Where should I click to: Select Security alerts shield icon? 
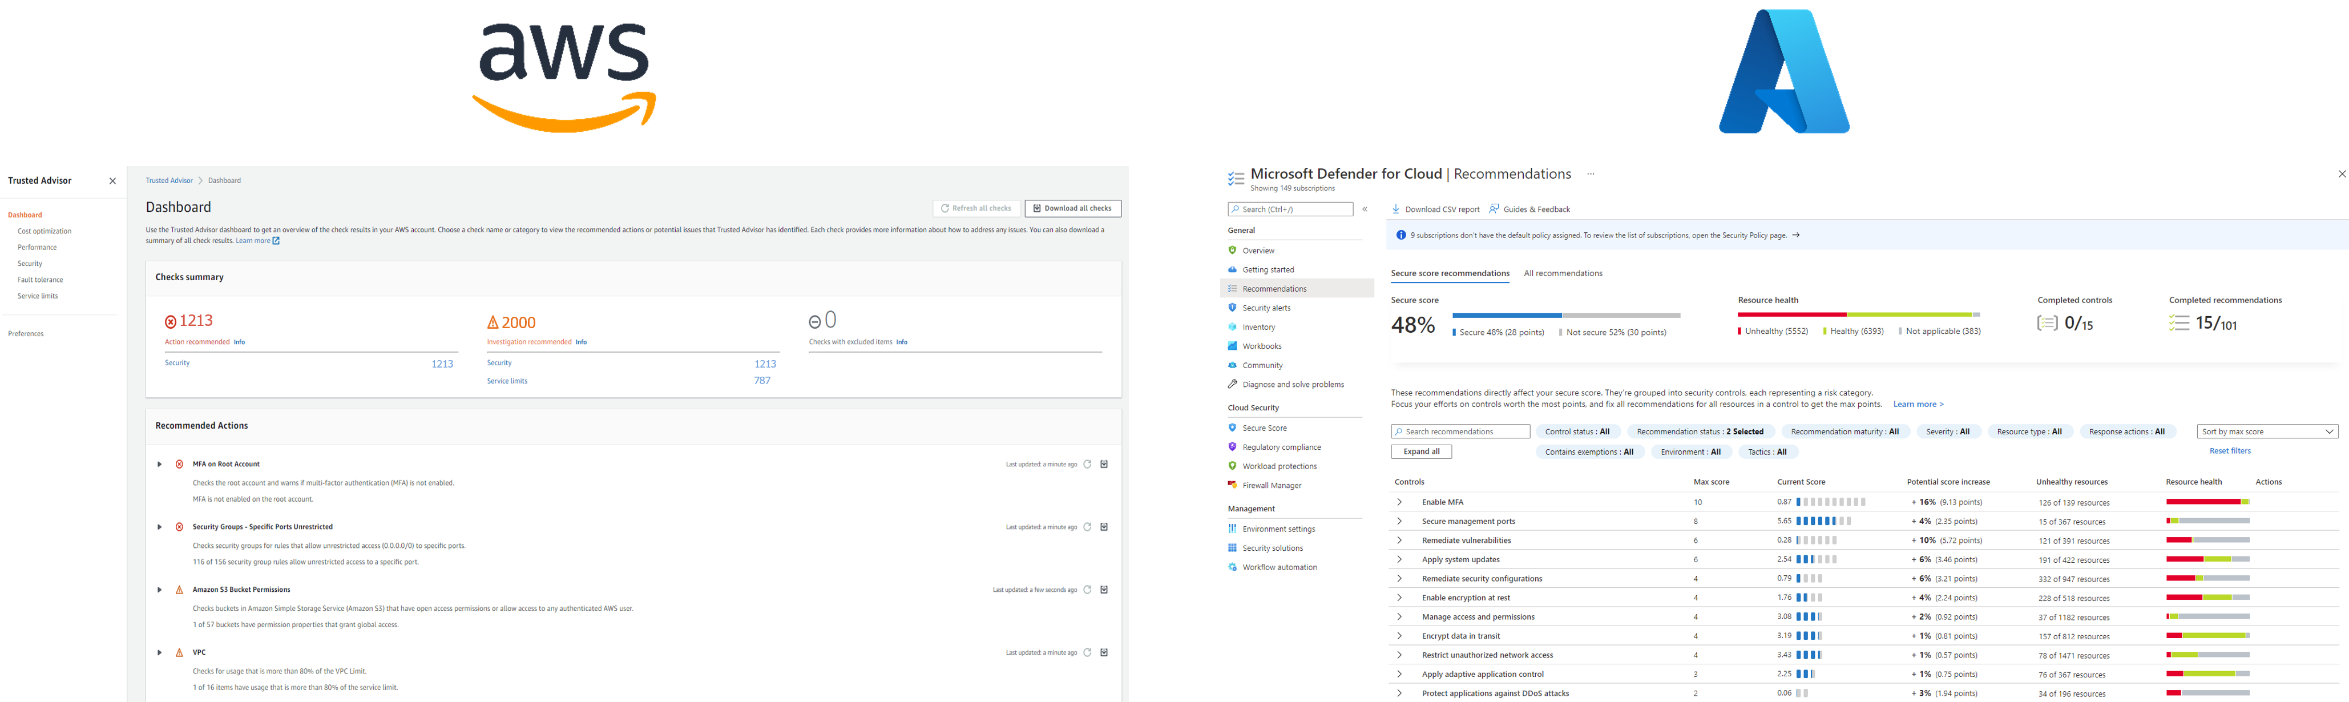[x=1233, y=308]
